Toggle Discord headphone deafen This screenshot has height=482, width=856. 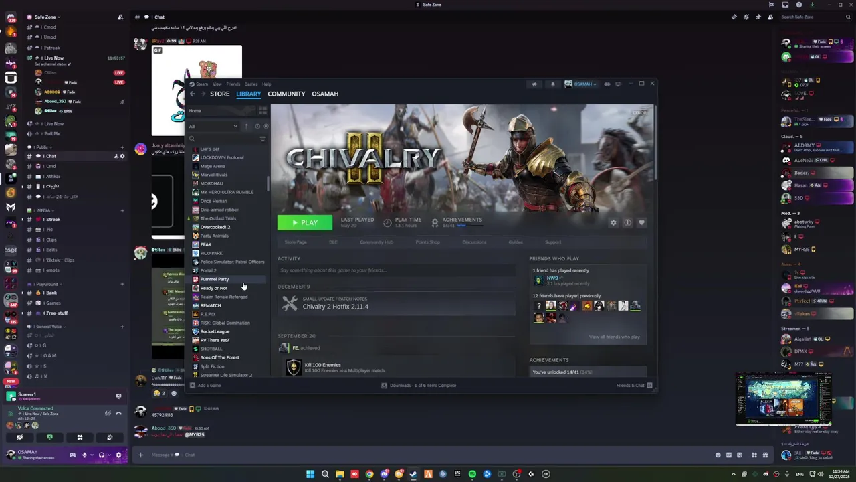(102, 455)
